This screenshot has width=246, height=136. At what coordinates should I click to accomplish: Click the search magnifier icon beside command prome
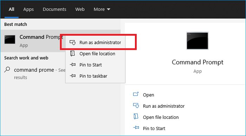7,69
